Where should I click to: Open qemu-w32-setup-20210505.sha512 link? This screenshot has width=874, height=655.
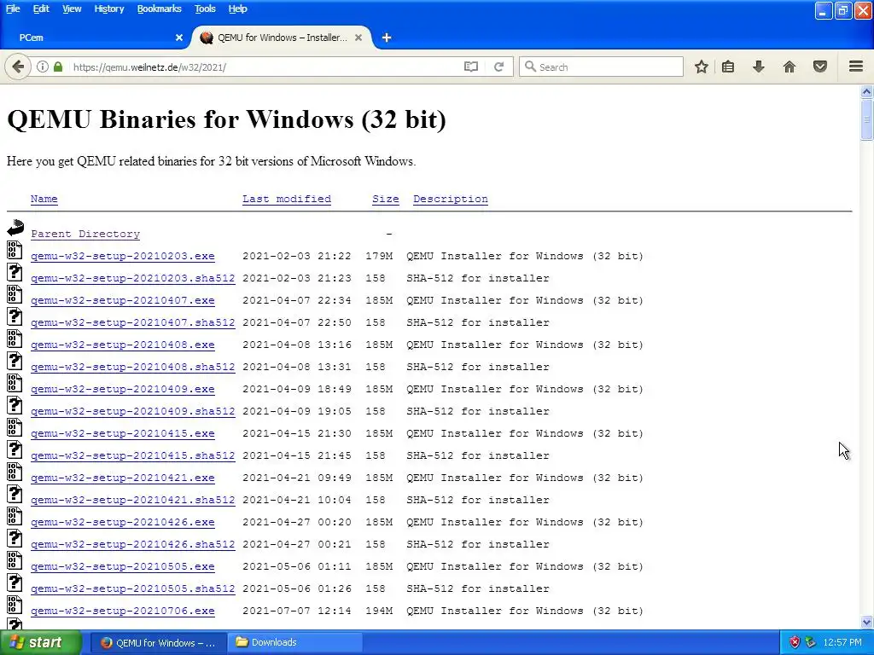point(132,588)
